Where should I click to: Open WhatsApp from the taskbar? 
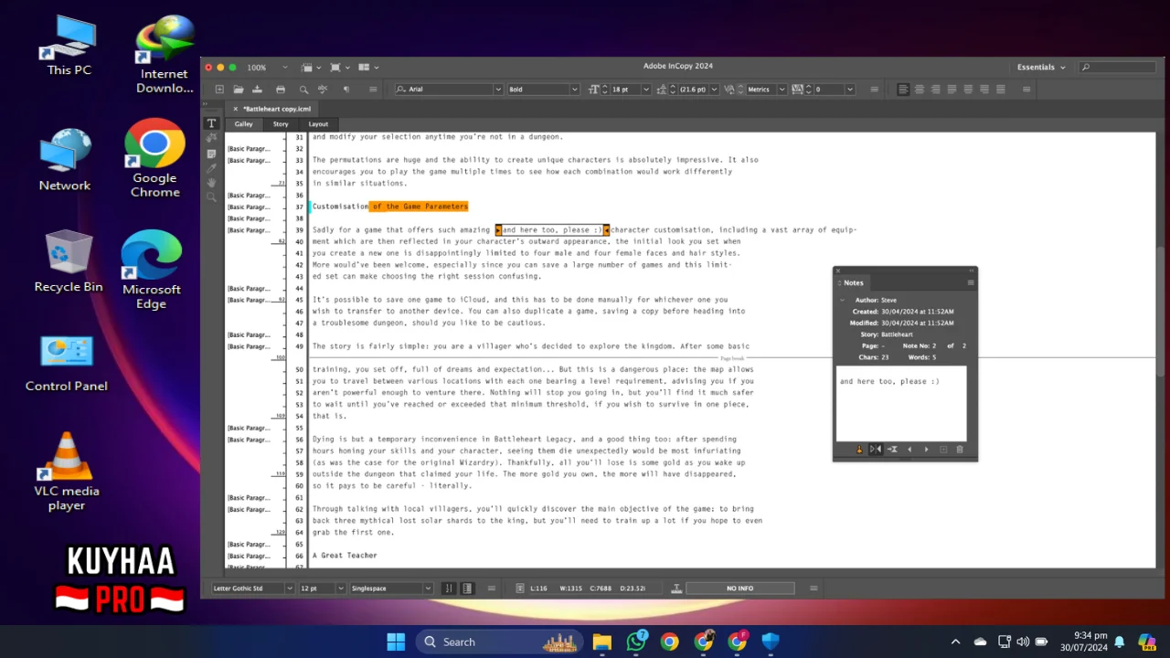tap(636, 642)
